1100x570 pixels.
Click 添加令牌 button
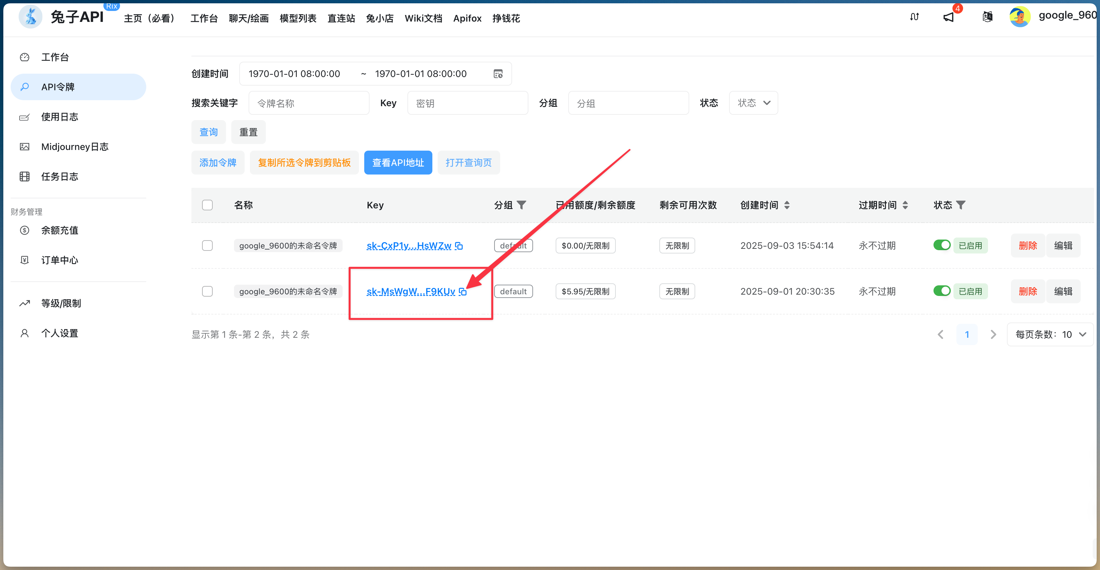point(218,163)
